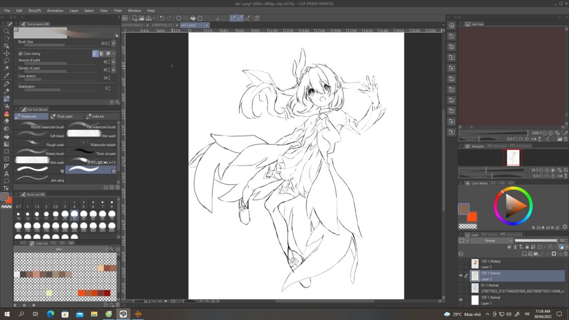Toggle transparent color swatch below color tools
Screen dimensions: 569x320
click(7, 207)
